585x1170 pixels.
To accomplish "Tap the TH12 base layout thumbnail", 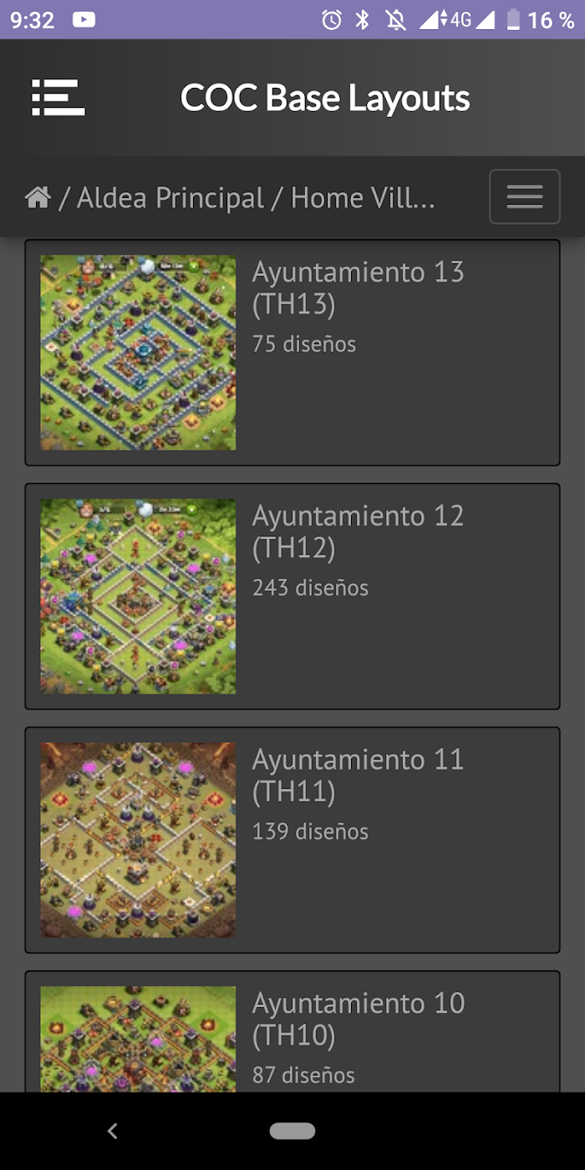I will coord(138,597).
